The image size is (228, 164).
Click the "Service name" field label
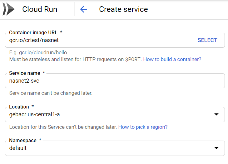(x=25, y=73)
